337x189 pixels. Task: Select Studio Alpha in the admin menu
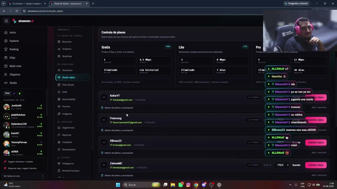pos(73,77)
